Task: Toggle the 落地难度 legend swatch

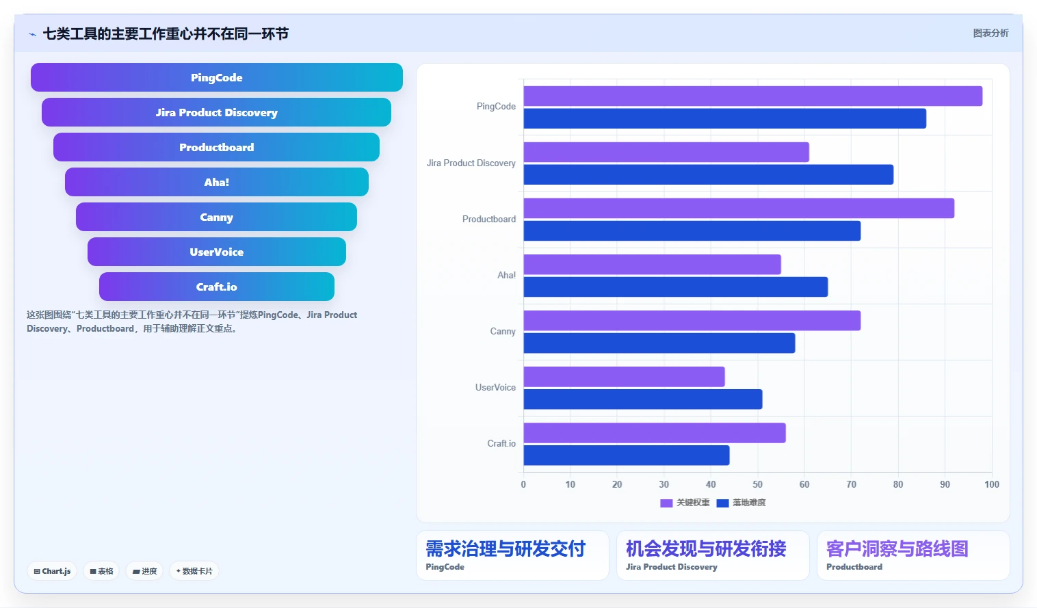Action: click(x=722, y=503)
